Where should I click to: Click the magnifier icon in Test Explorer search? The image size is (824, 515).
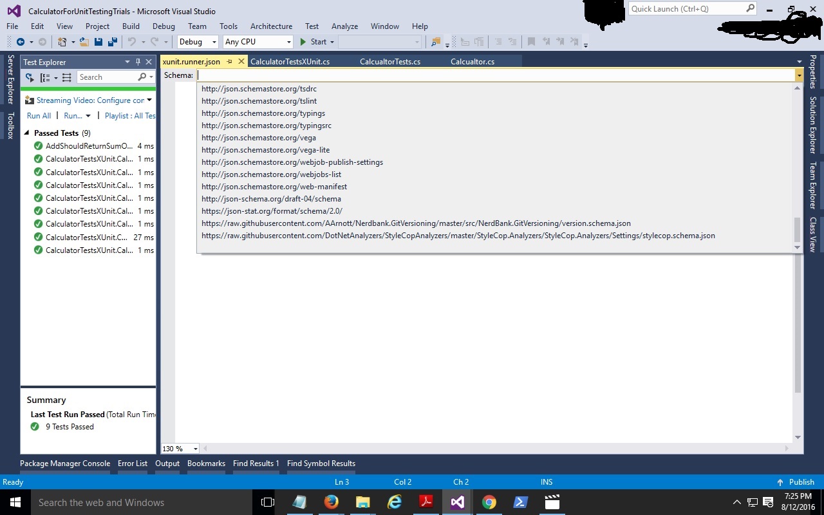pos(142,77)
